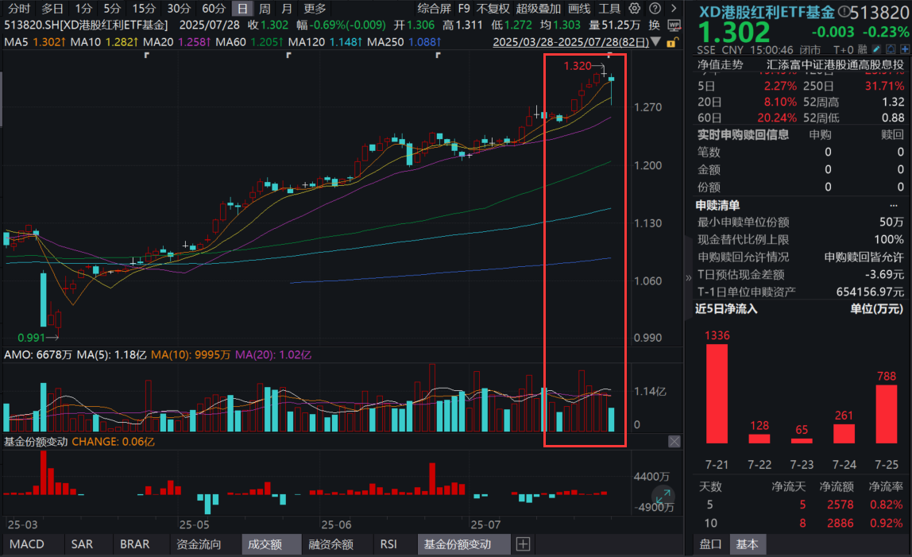Switch to the 盘口 tab
Image resolution: width=912 pixels, height=557 pixels.
pyautogui.click(x=710, y=544)
